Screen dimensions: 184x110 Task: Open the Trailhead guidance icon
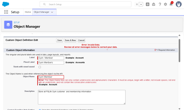[154, 4]
